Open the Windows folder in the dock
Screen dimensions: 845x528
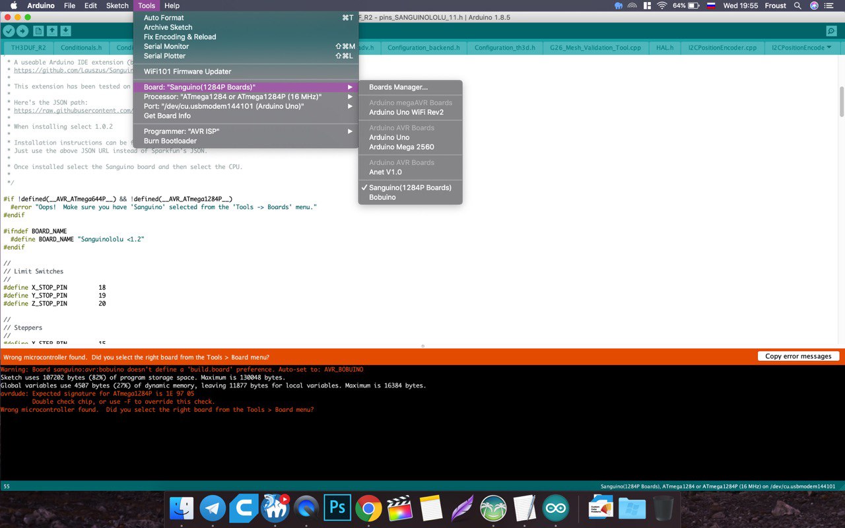(x=632, y=508)
